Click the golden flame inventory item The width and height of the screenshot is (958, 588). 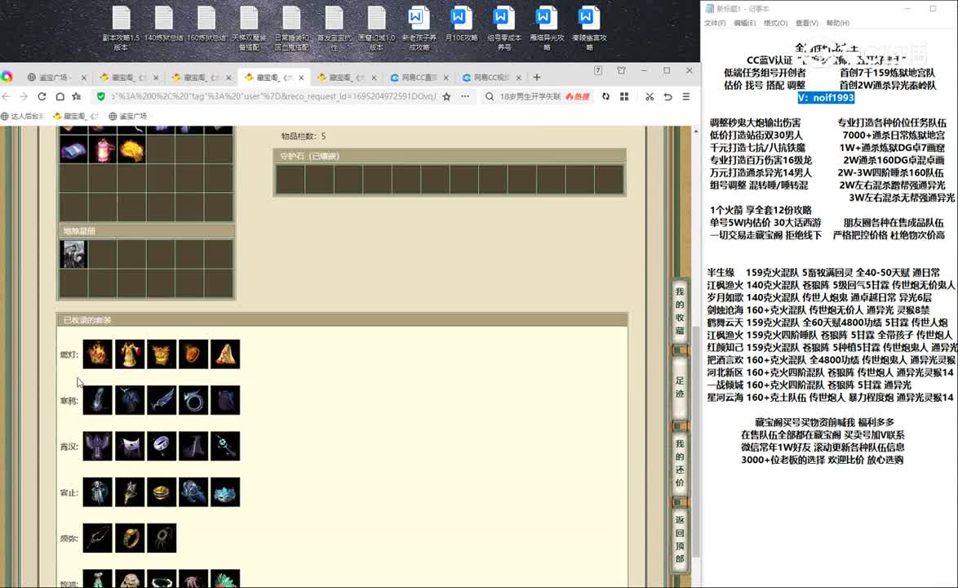[x=131, y=149]
